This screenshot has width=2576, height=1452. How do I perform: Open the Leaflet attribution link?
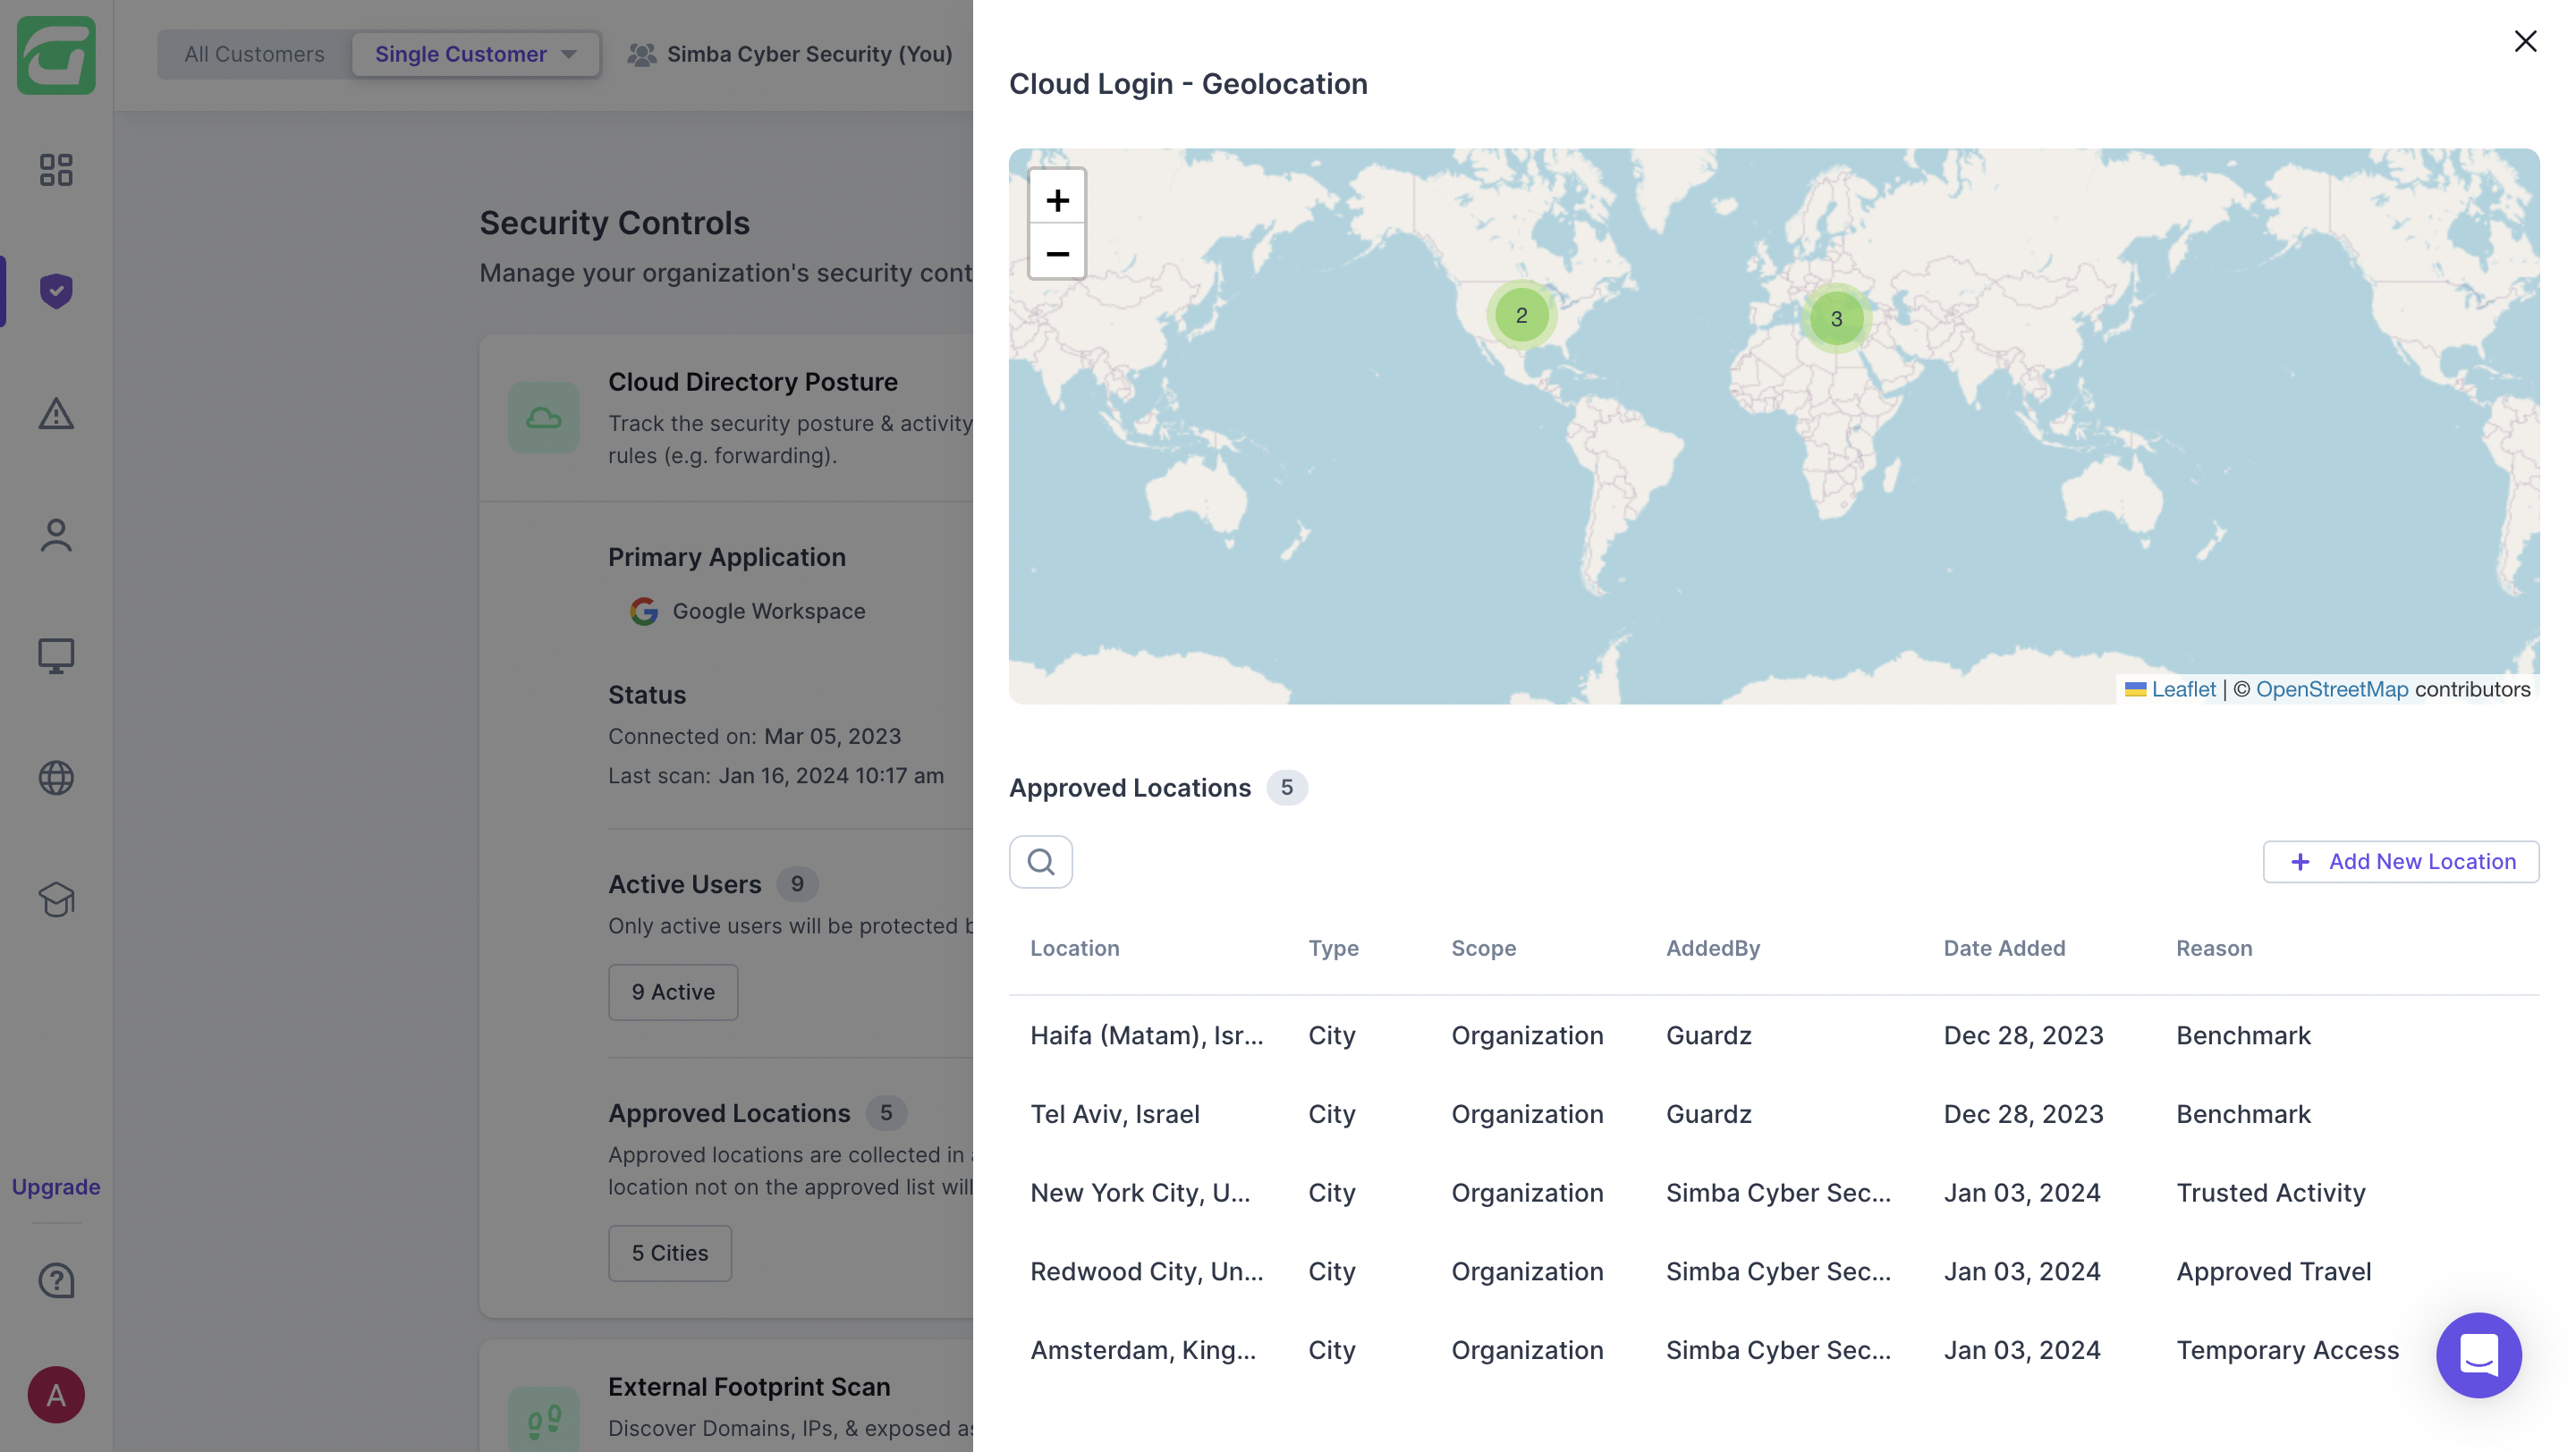point(2183,689)
